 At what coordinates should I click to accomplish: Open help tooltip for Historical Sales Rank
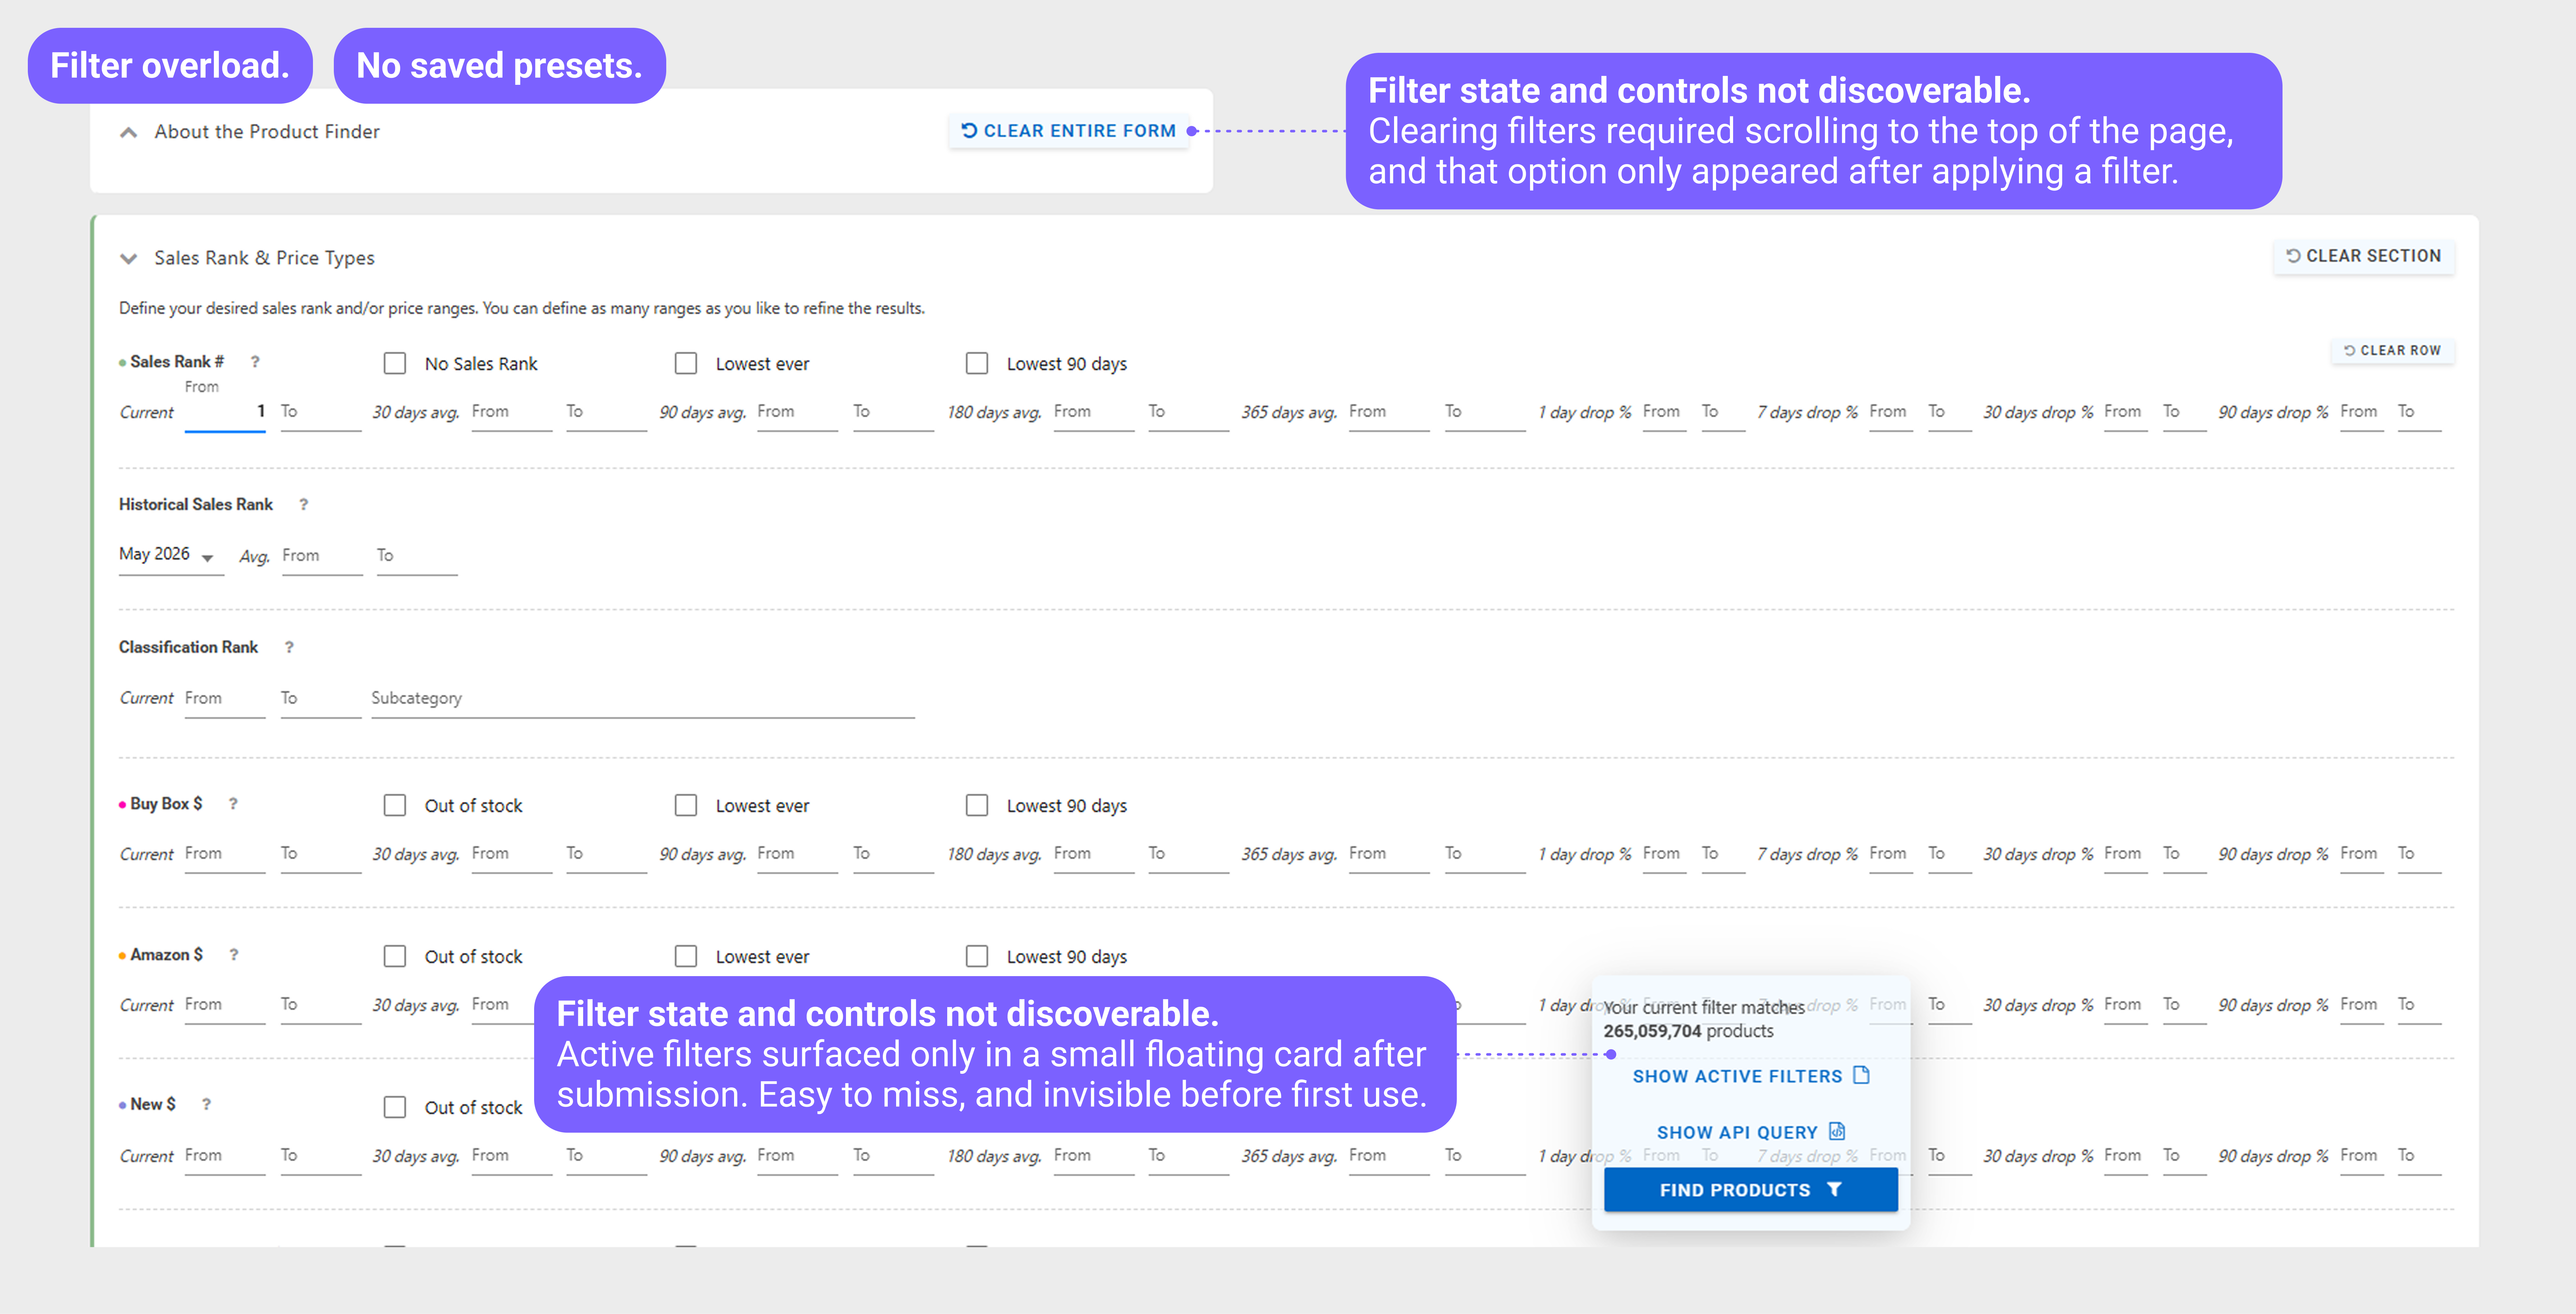(x=304, y=505)
